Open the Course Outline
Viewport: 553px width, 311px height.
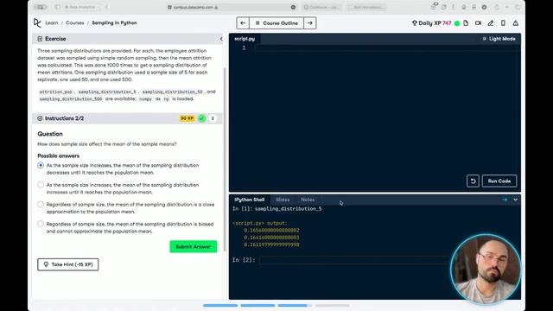click(276, 23)
